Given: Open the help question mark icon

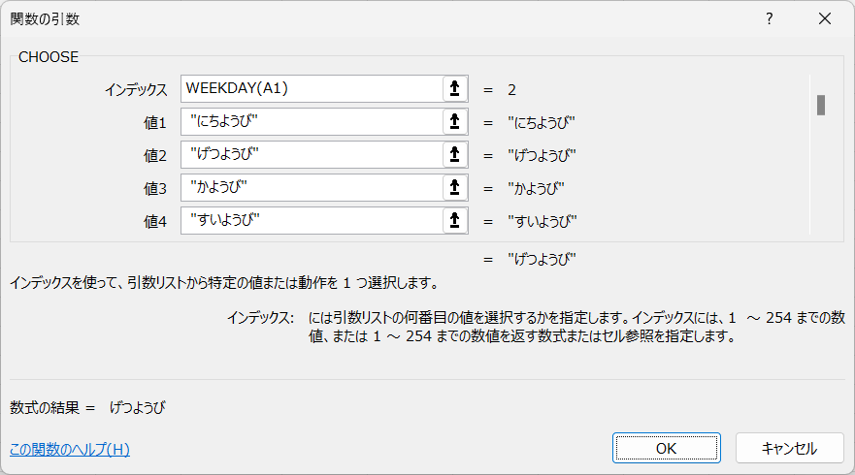Looking at the screenshot, I should [x=769, y=19].
